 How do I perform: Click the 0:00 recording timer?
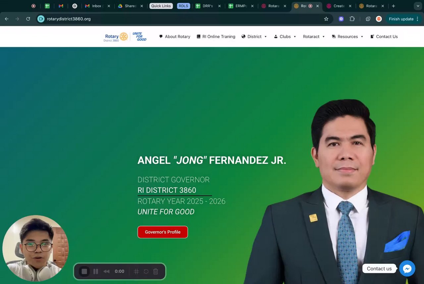[120, 271]
